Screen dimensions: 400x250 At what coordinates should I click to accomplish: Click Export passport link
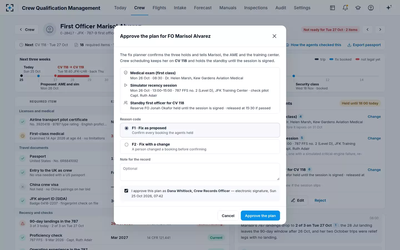[364, 45]
